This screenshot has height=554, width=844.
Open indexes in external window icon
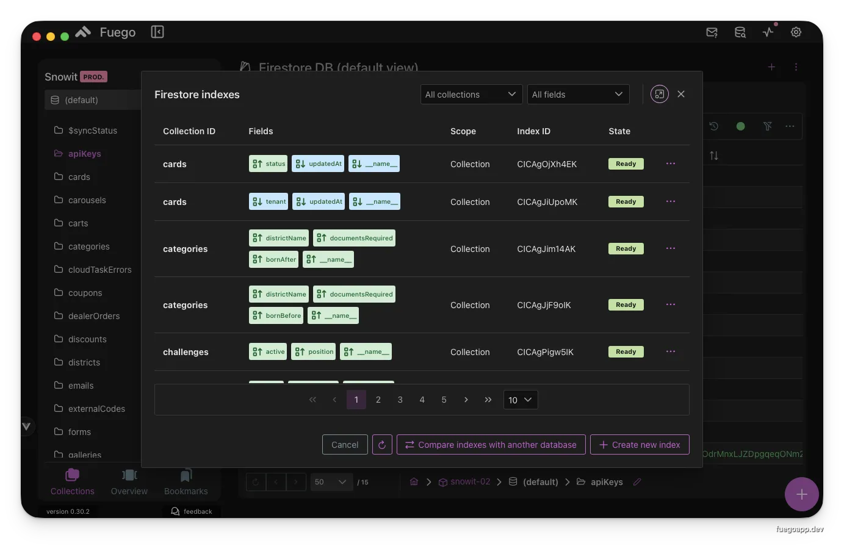(659, 94)
